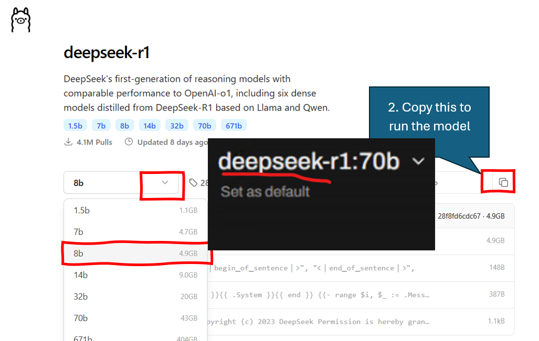Click the 70b blue tag
The image size is (539, 341).
[205, 126]
